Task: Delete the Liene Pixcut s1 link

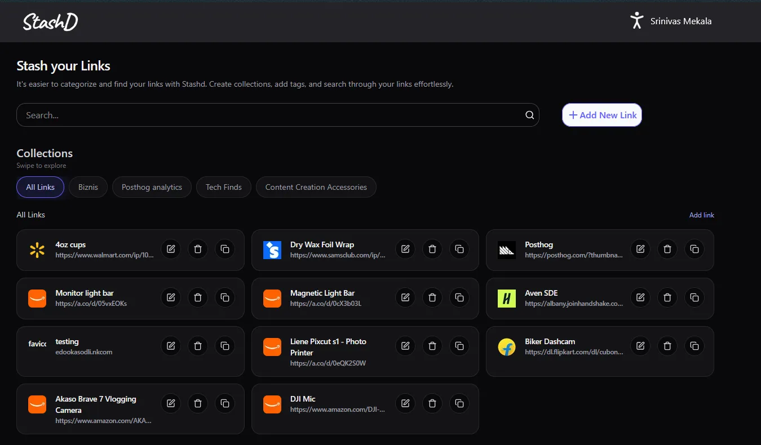Action: pos(432,346)
